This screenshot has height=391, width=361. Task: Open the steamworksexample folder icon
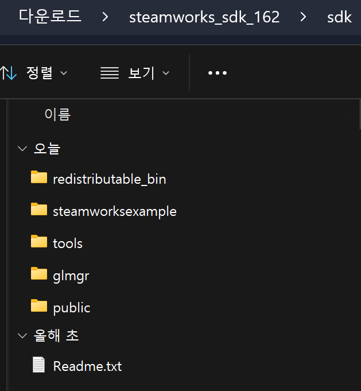pos(39,209)
